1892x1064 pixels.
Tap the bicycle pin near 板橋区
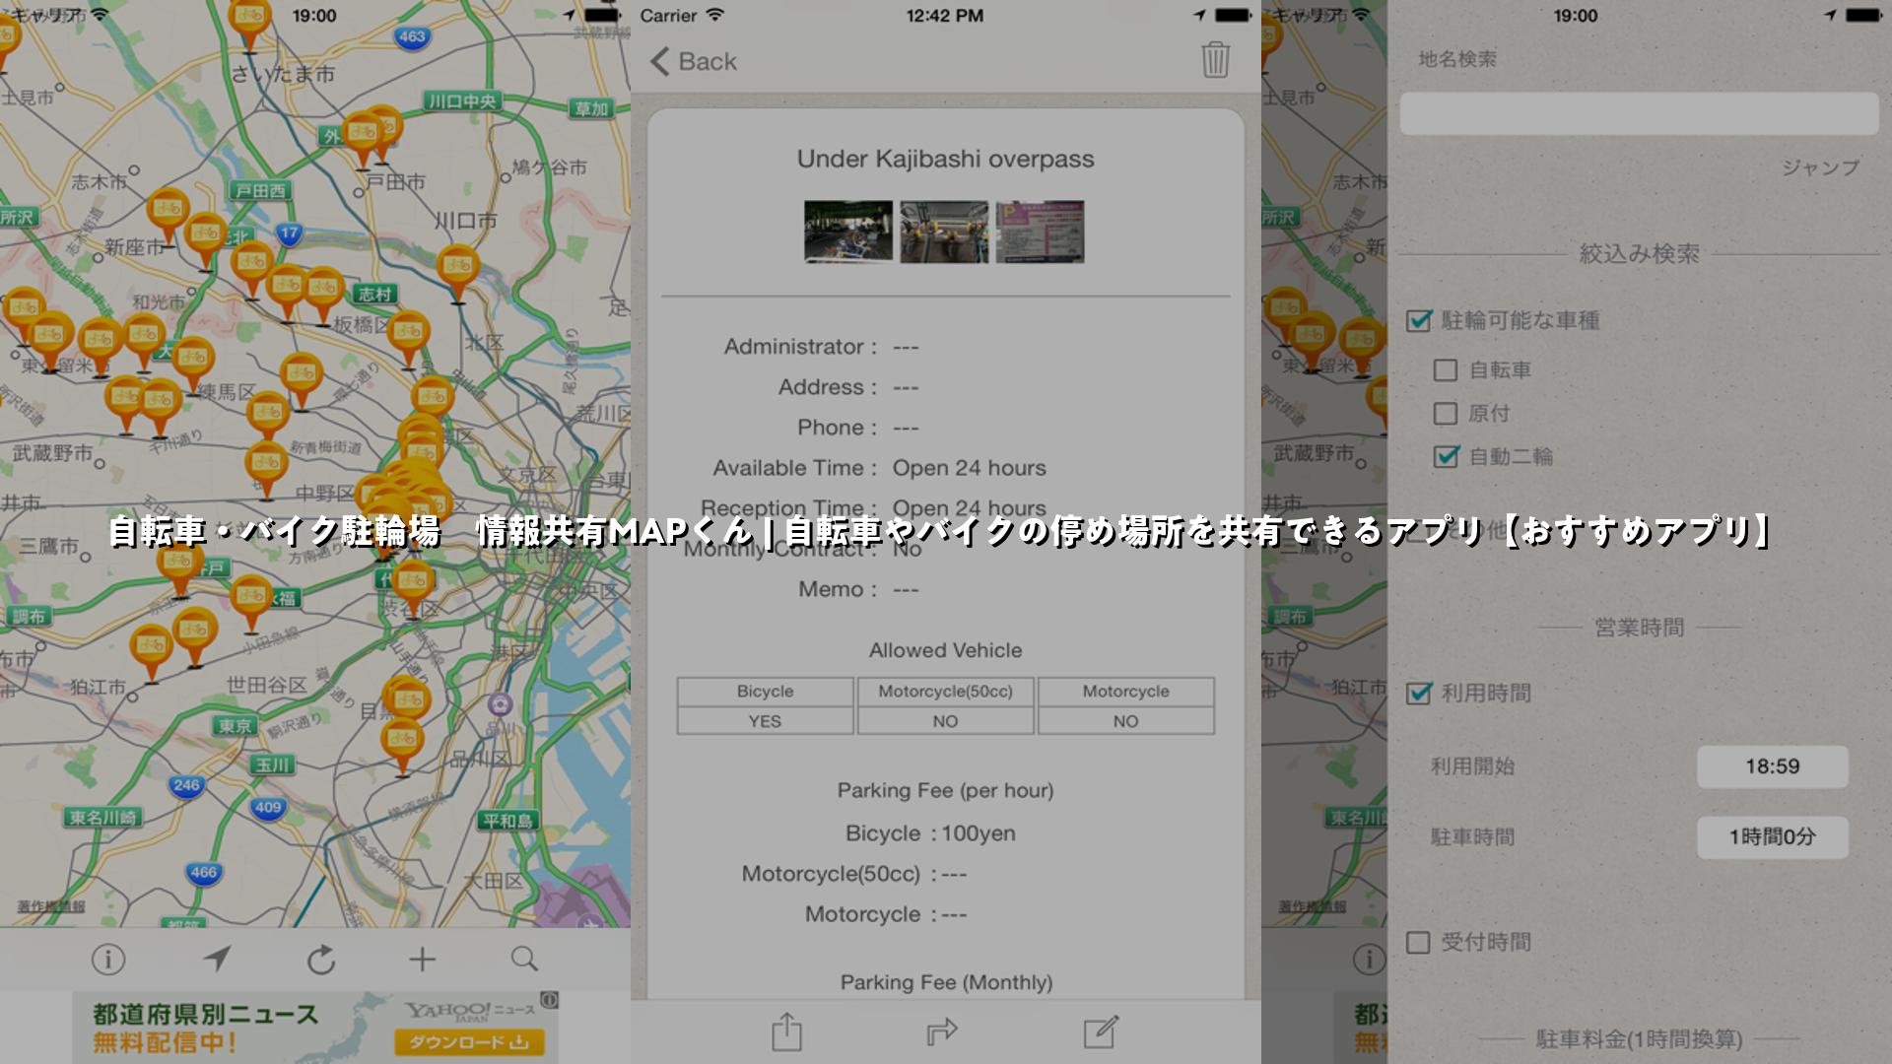407,338
